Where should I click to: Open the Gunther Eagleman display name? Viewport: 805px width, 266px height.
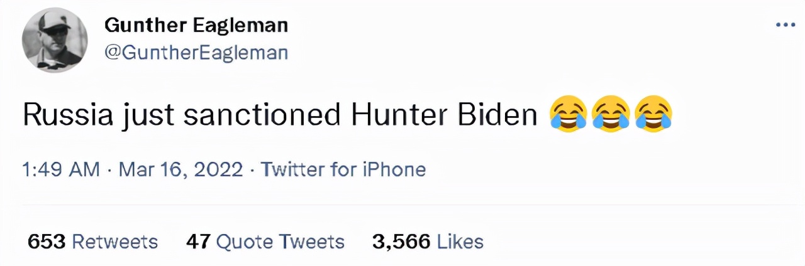(196, 26)
